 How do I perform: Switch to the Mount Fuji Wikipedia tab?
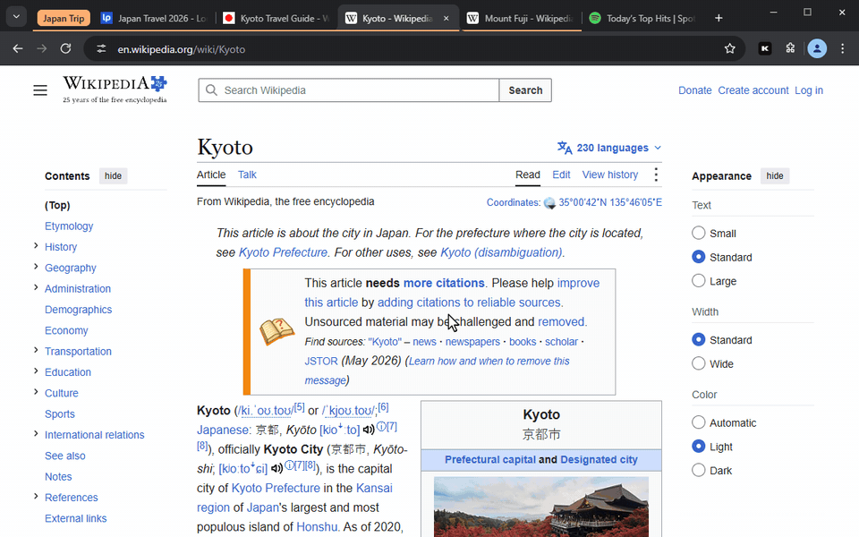pos(521,18)
